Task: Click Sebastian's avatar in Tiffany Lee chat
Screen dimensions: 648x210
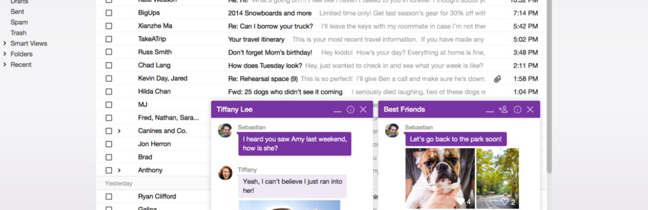Action: coord(225,131)
